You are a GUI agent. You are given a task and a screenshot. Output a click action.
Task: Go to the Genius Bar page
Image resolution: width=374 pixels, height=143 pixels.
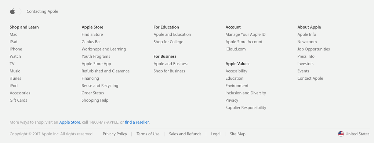(91, 42)
